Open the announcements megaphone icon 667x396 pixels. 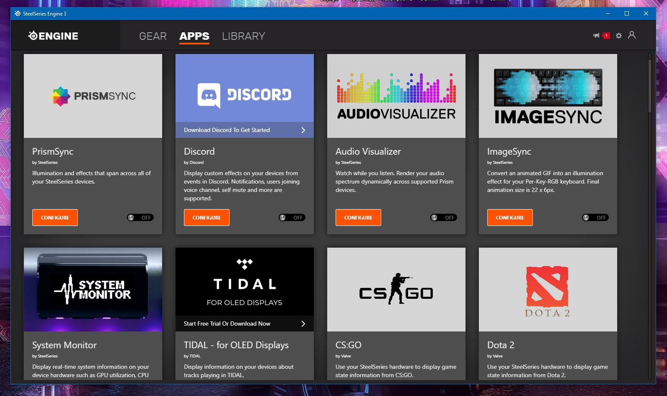[x=596, y=36]
